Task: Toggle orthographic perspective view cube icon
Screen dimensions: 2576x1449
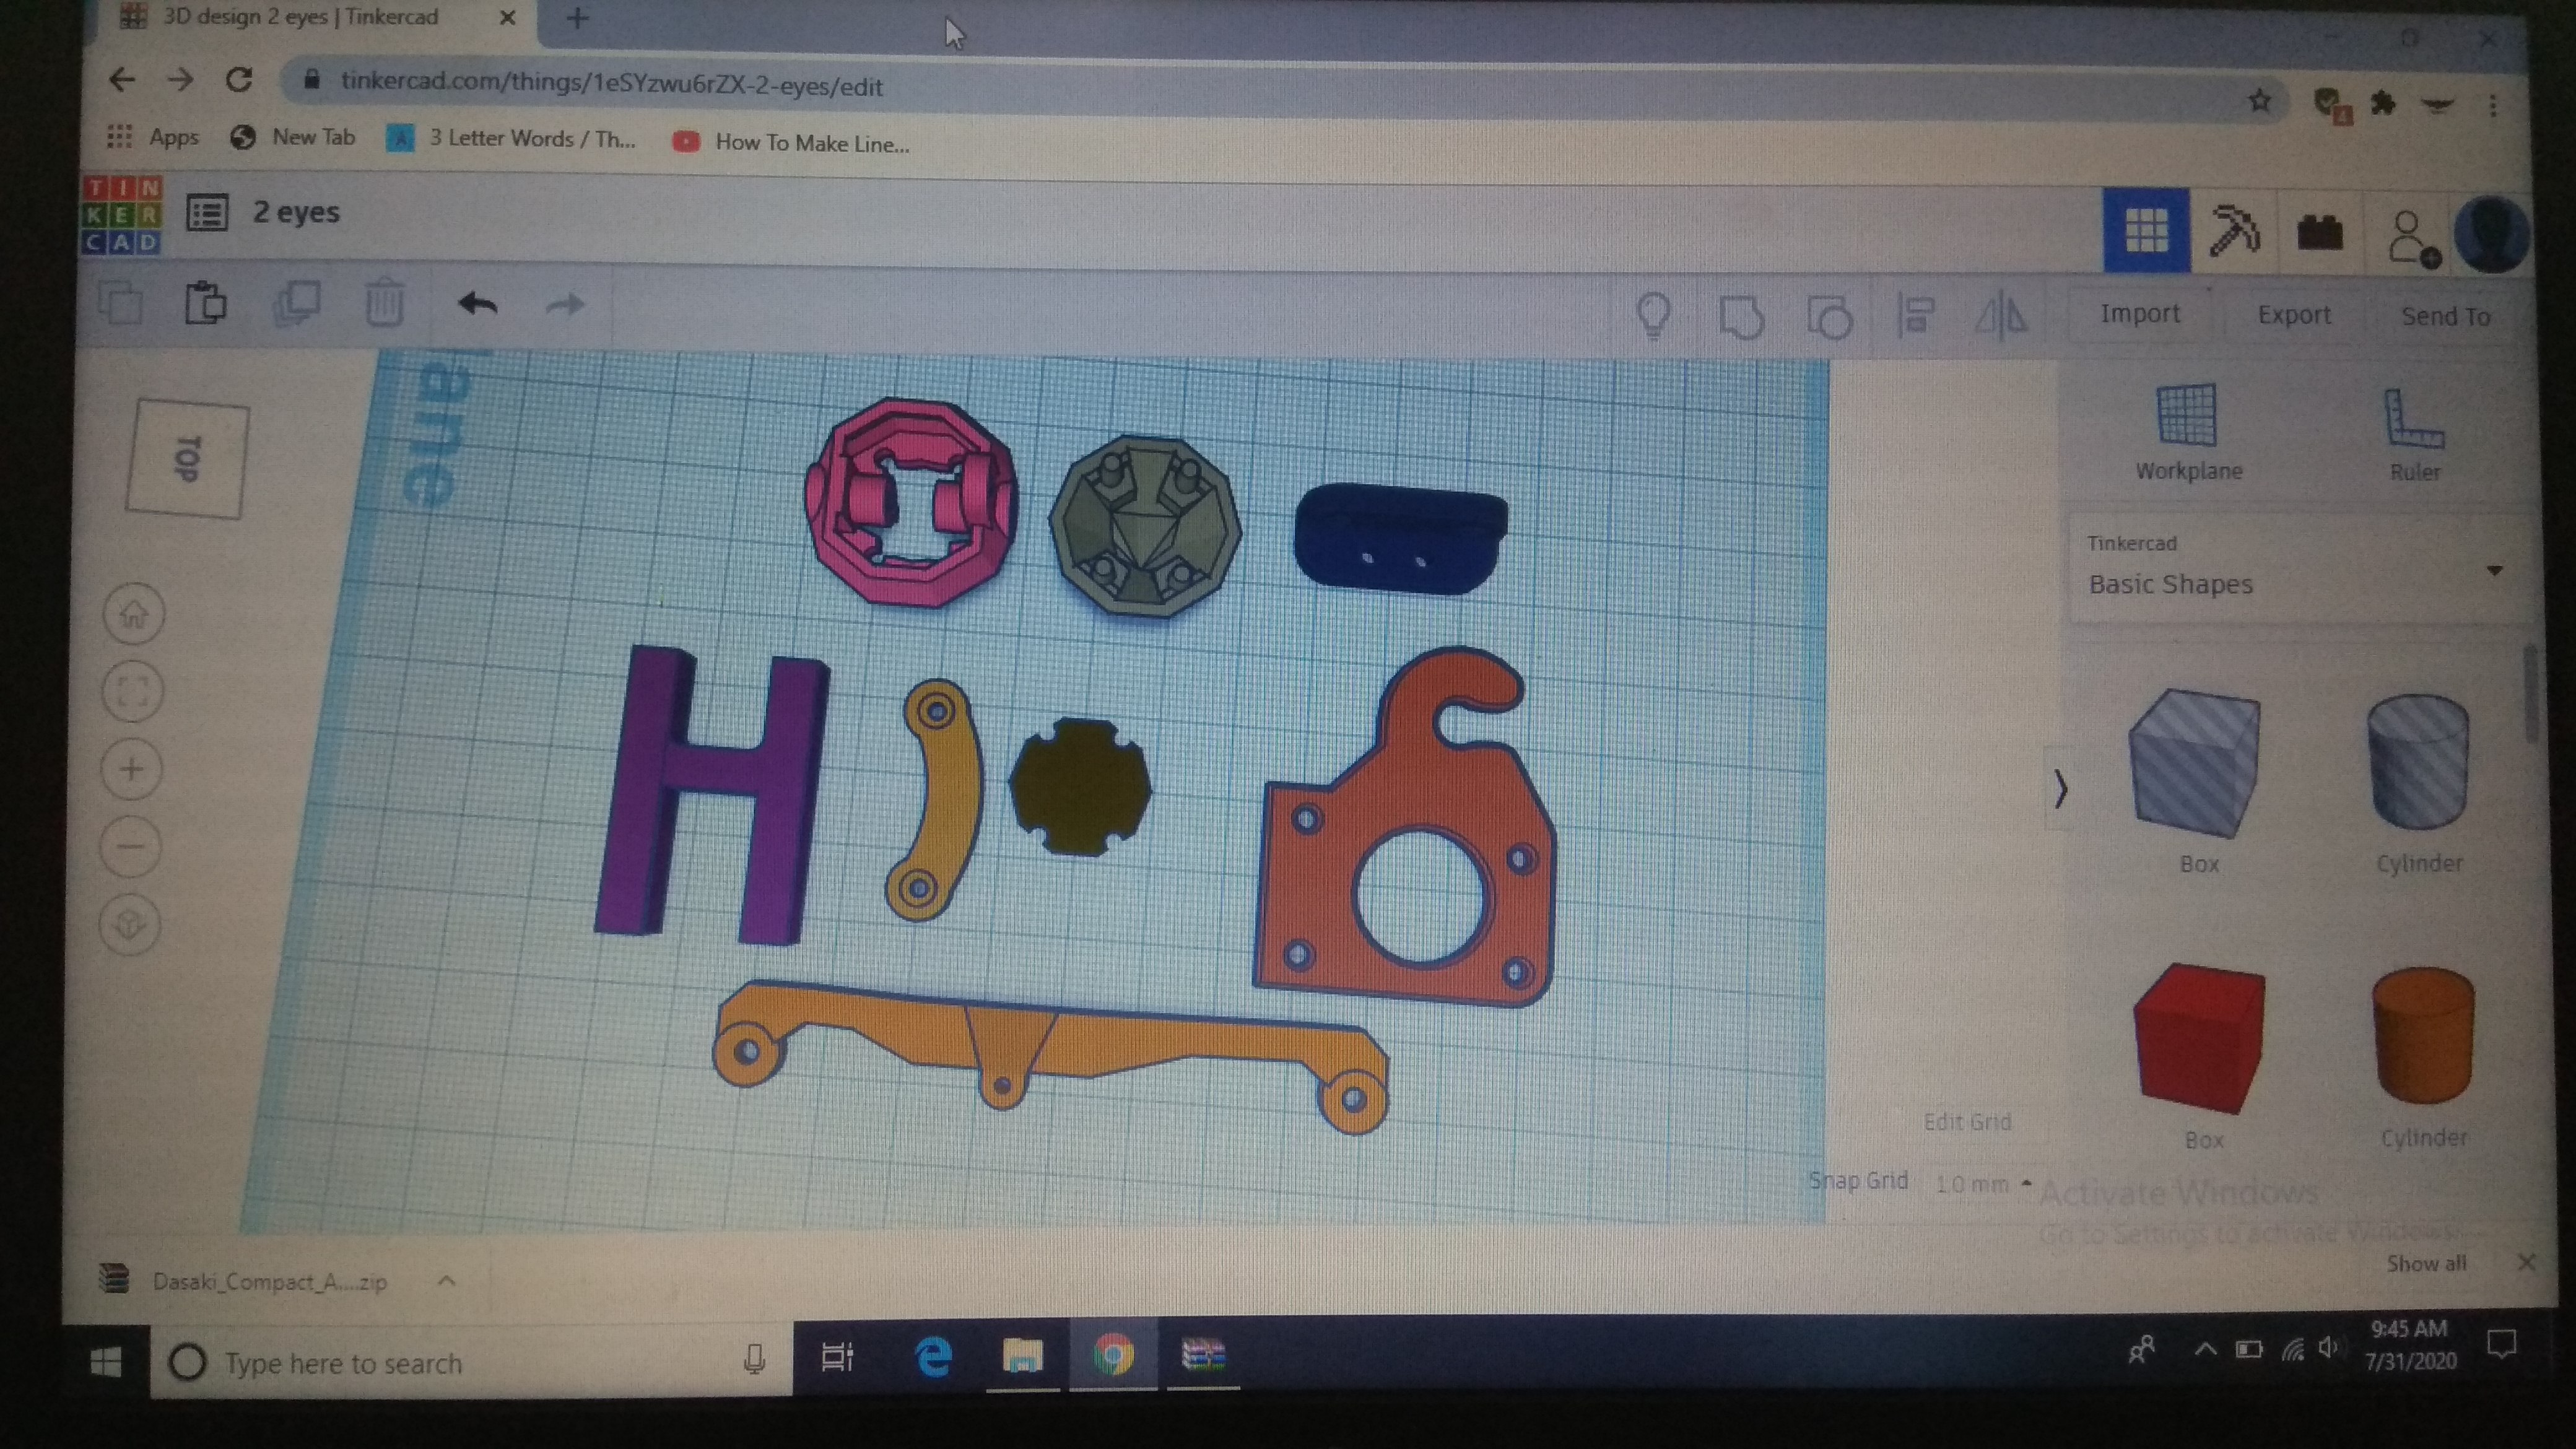Action: coord(130,924)
